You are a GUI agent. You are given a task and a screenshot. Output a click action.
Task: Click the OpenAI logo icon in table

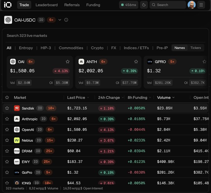coord(17,129)
